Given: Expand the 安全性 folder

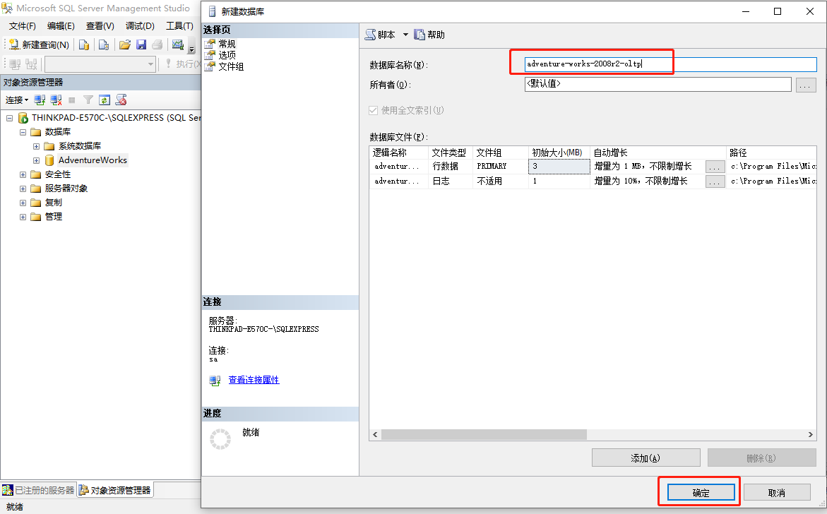Looking at the screenshot, I should (x=23, y=174).
